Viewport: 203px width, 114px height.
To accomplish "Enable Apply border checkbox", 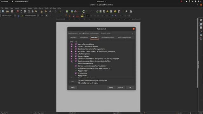I will pos(76,71).
